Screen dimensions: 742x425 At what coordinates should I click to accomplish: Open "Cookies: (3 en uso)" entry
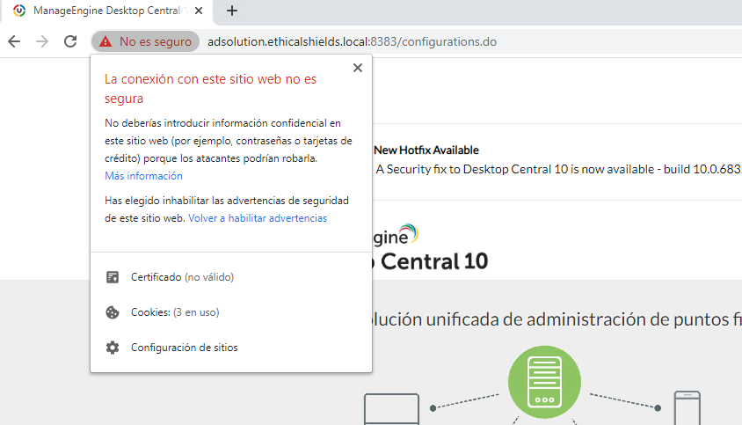coord(231,312)
